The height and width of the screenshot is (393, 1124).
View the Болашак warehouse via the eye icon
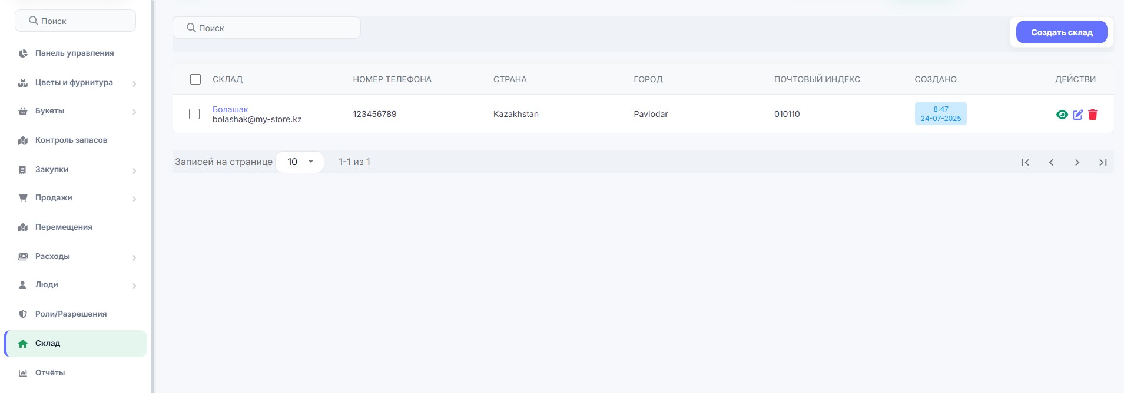(1062, 115)
